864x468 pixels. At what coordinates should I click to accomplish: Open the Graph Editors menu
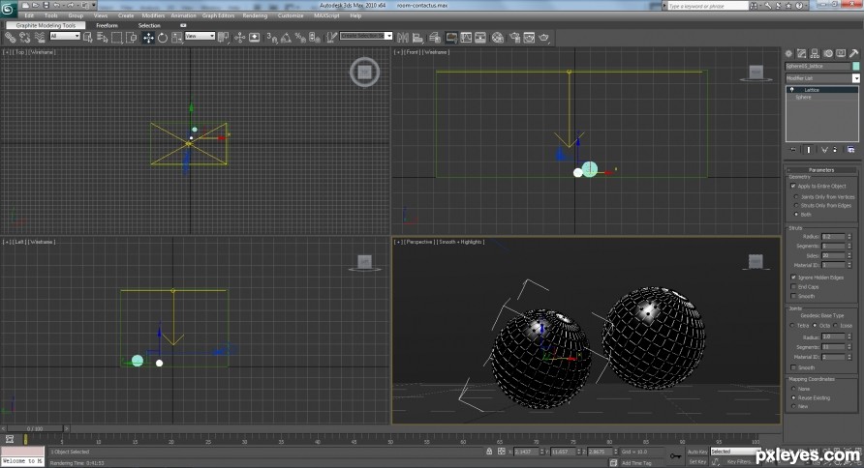(x=218, y=15)
